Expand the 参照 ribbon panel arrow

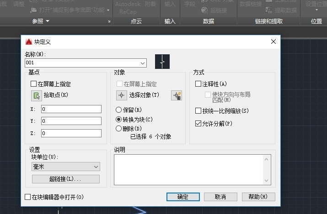pyautogui.click(x=48, y=21)
